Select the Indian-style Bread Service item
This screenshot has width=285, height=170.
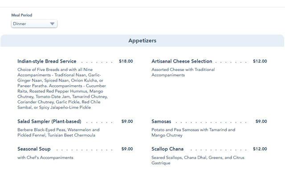(x=47, y=61)
